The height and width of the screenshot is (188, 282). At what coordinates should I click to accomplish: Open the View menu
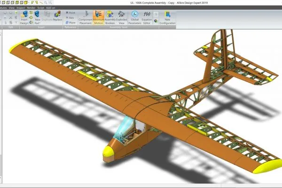[x=11, y=8]
